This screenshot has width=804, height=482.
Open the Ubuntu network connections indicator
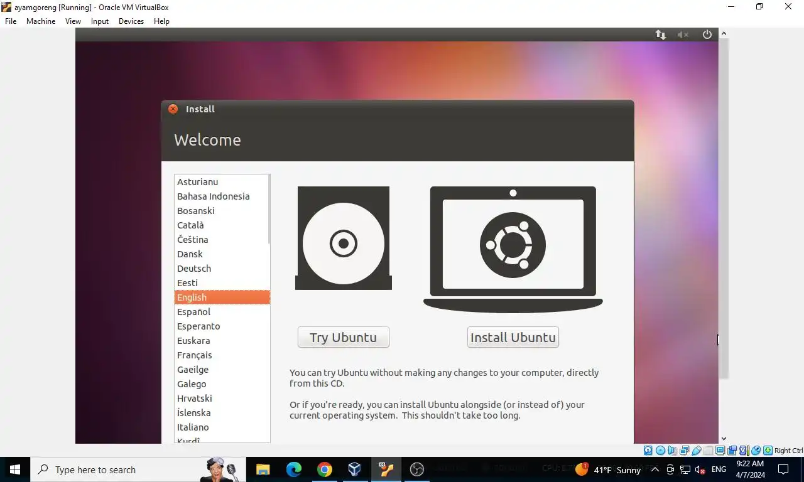660,35
